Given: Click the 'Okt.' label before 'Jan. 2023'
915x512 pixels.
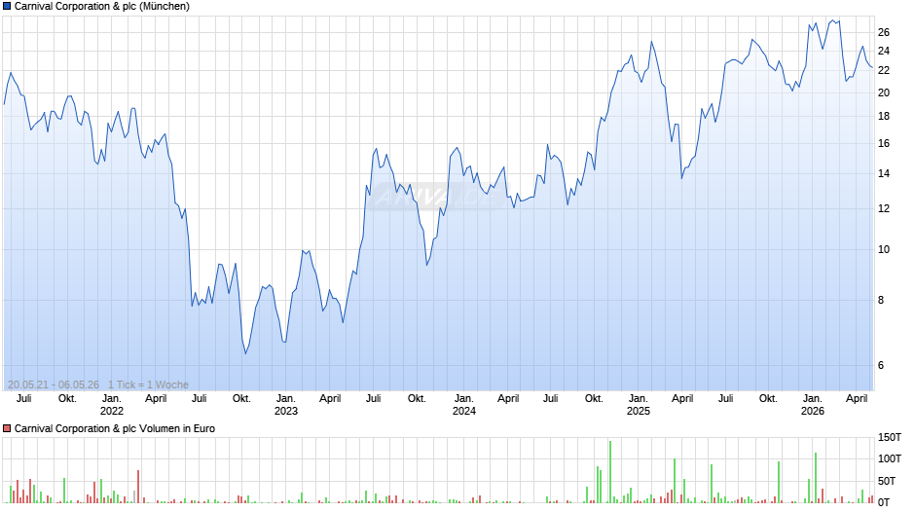Looking at the screenshot, I should click(241, 398).
